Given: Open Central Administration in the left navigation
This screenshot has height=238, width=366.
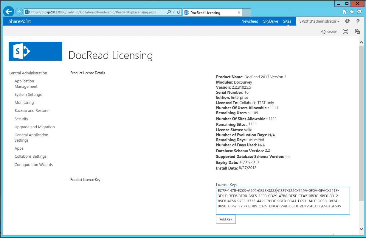Looking at the screenshot, I should coord(28,73).
